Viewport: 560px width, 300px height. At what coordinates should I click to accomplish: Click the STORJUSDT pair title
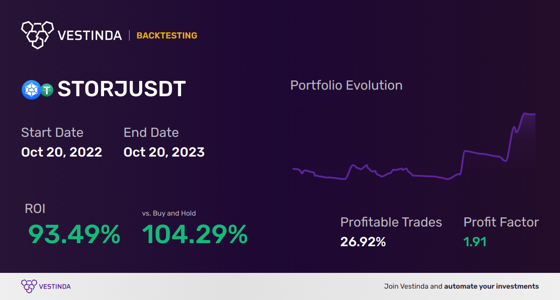pyautogui.click(x=122, y=89)
